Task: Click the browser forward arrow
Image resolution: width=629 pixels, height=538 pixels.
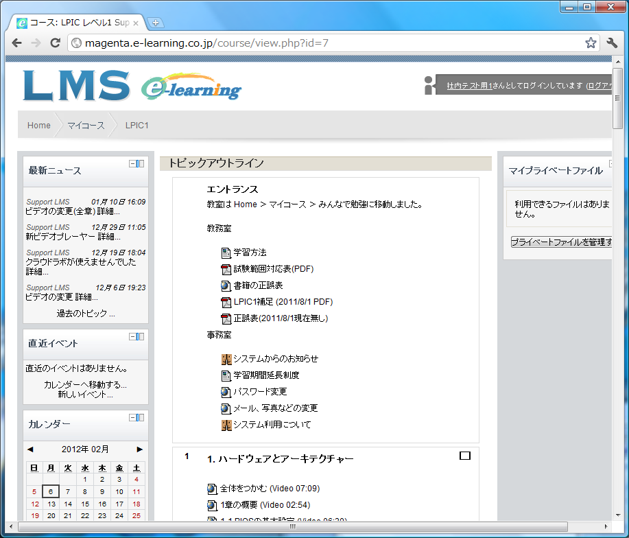Action: (x=36, y=43)
